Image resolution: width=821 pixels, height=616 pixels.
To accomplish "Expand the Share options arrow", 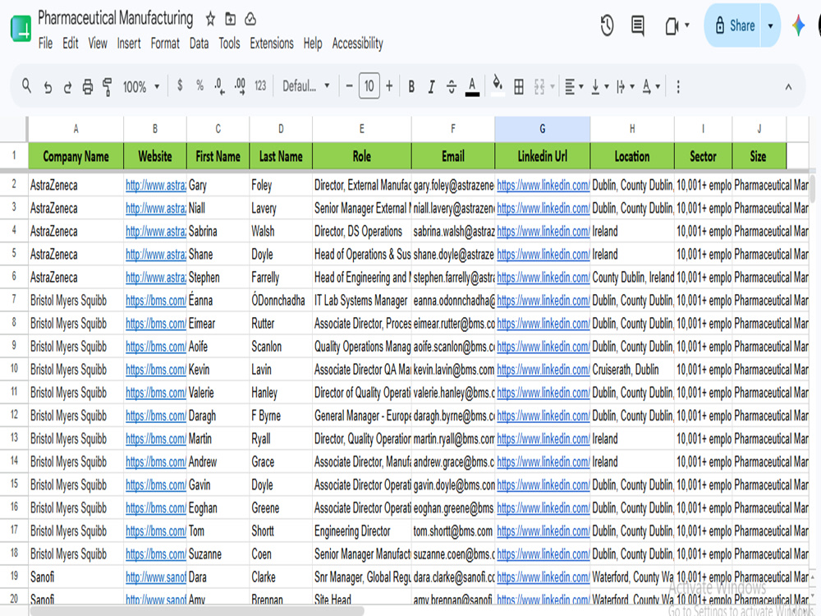I will [770, 25].
